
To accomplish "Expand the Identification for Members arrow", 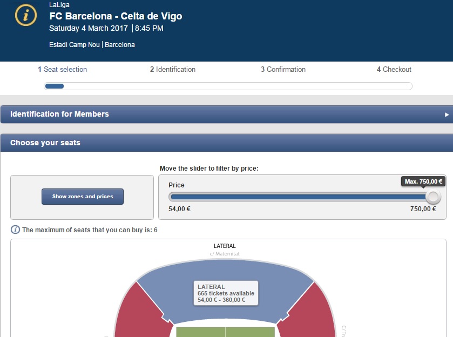I will (447, 114).
